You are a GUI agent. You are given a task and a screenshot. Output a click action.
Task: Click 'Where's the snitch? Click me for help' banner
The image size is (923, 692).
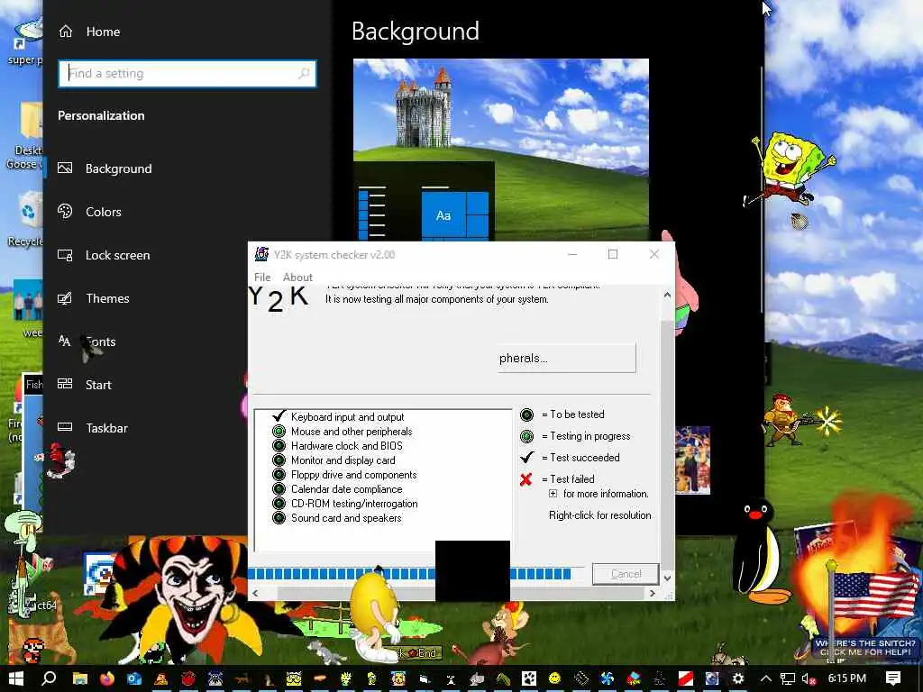[867, 647]
